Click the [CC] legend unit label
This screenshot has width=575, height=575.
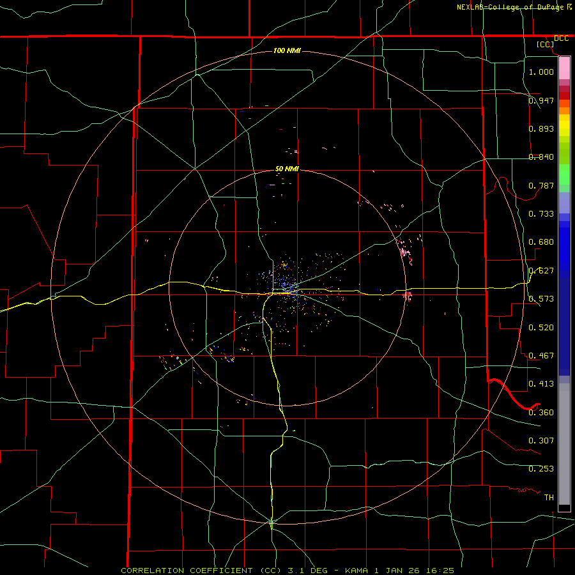tap(546, 44)
